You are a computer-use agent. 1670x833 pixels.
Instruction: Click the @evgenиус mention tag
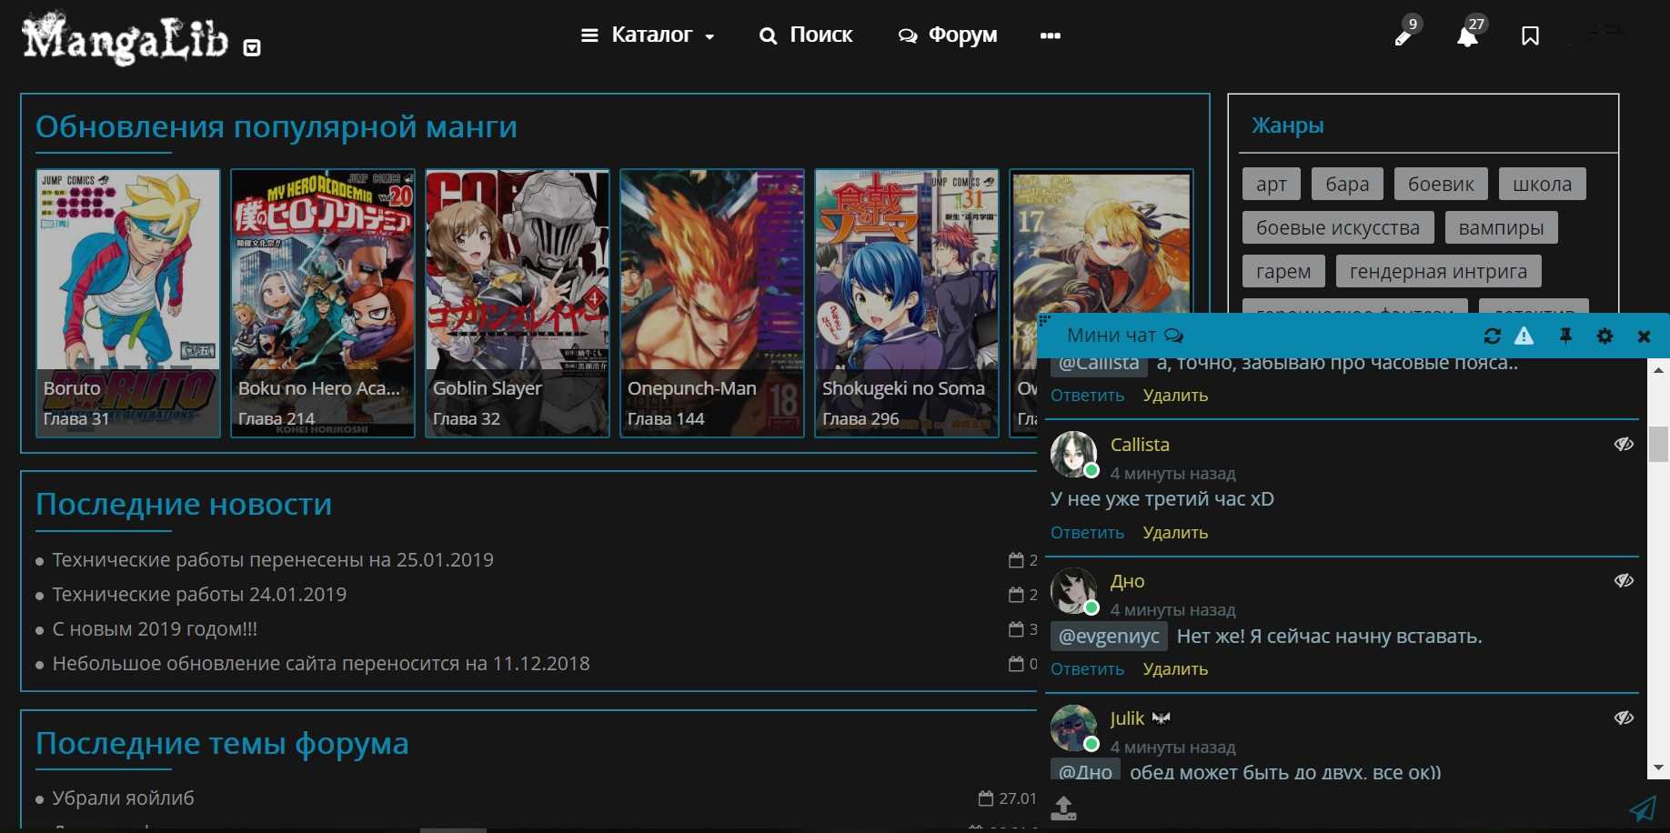1109,636
